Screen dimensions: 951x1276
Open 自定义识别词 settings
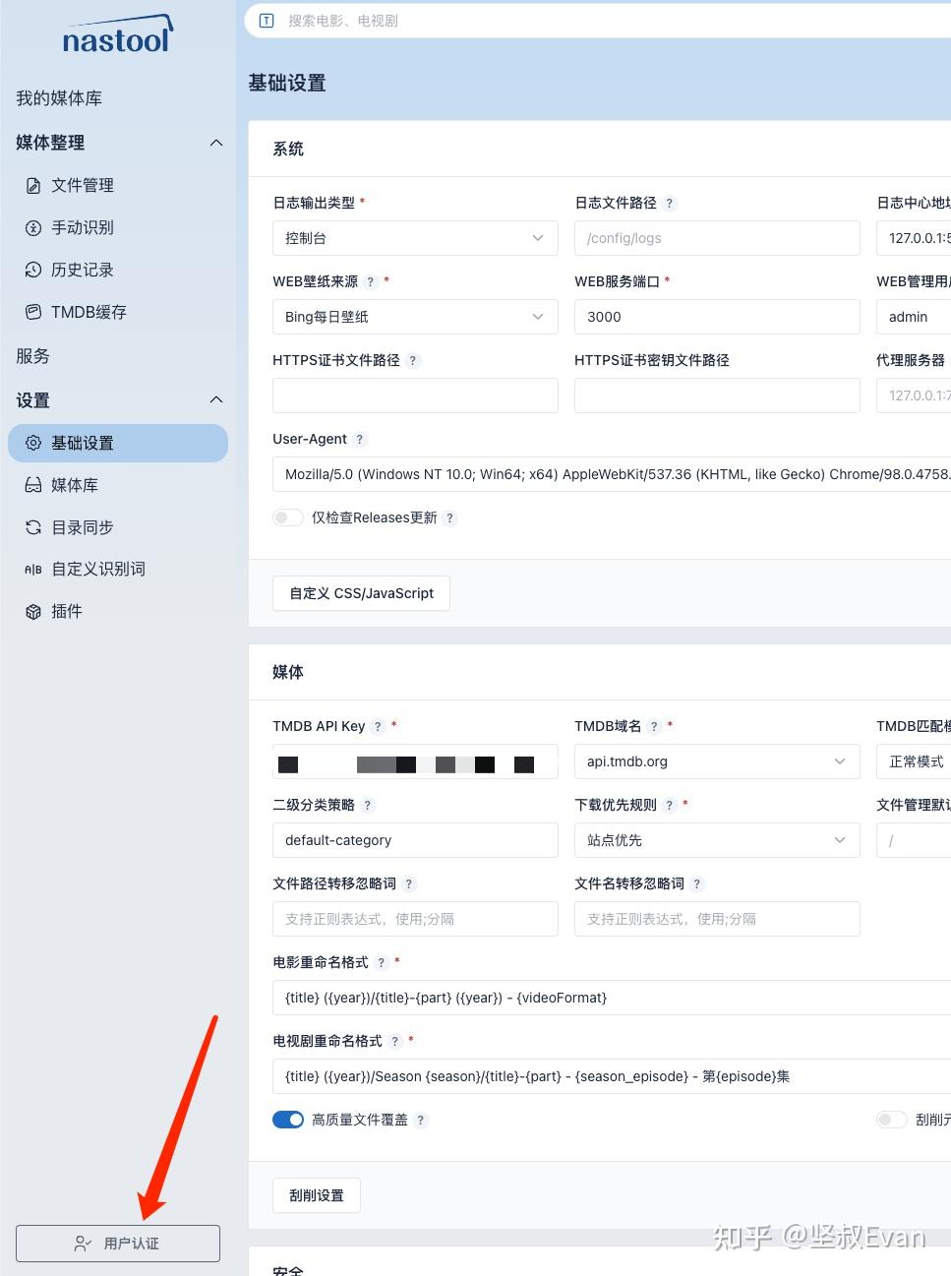(97, 569)
